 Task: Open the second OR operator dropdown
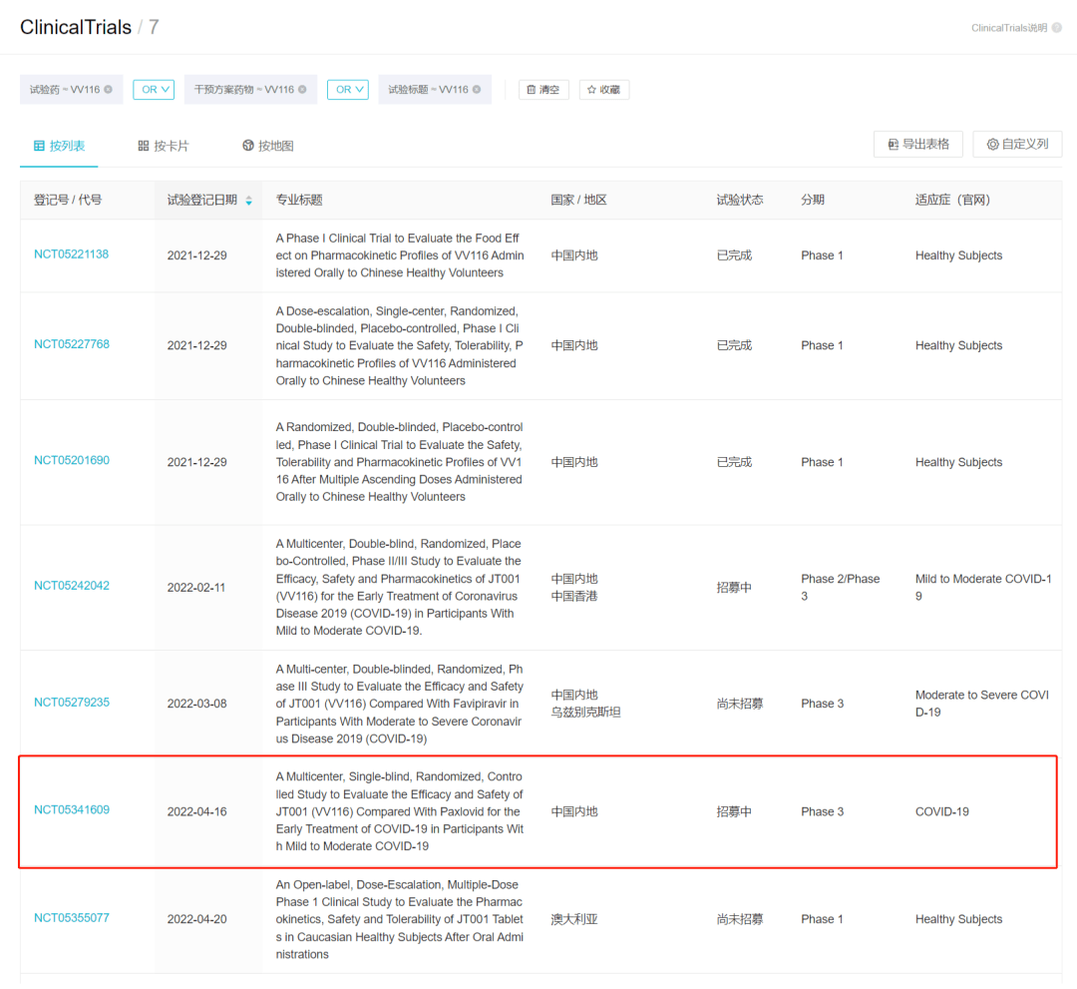pos(349,90)
